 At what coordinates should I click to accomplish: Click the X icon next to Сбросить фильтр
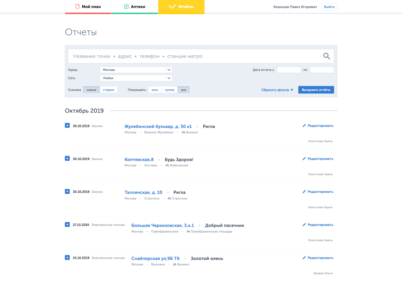(292, 90)
